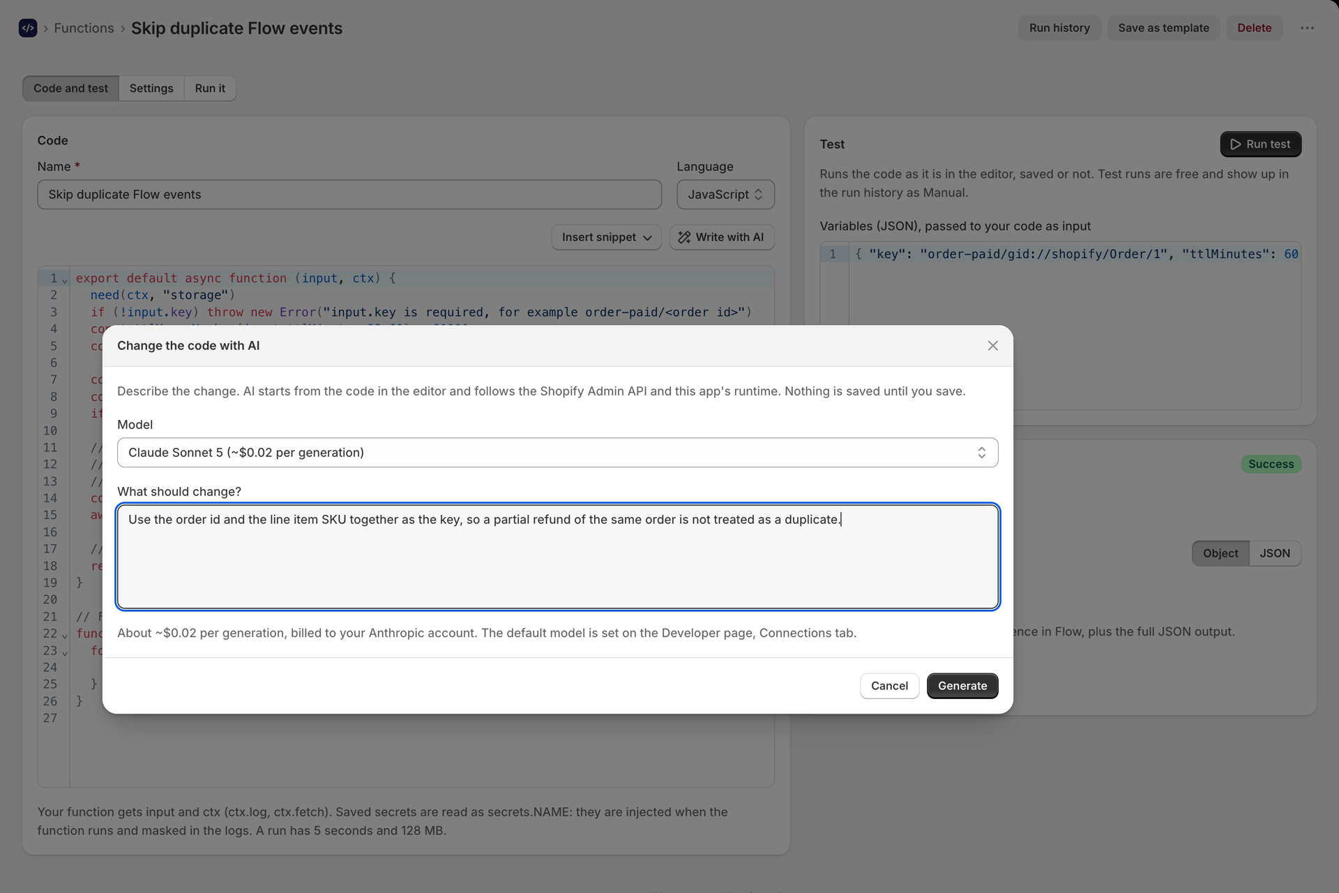The image size is (1339, 893).
Task: Click the Name field Skip duplicate Flow events
Action: pos(349,195)
